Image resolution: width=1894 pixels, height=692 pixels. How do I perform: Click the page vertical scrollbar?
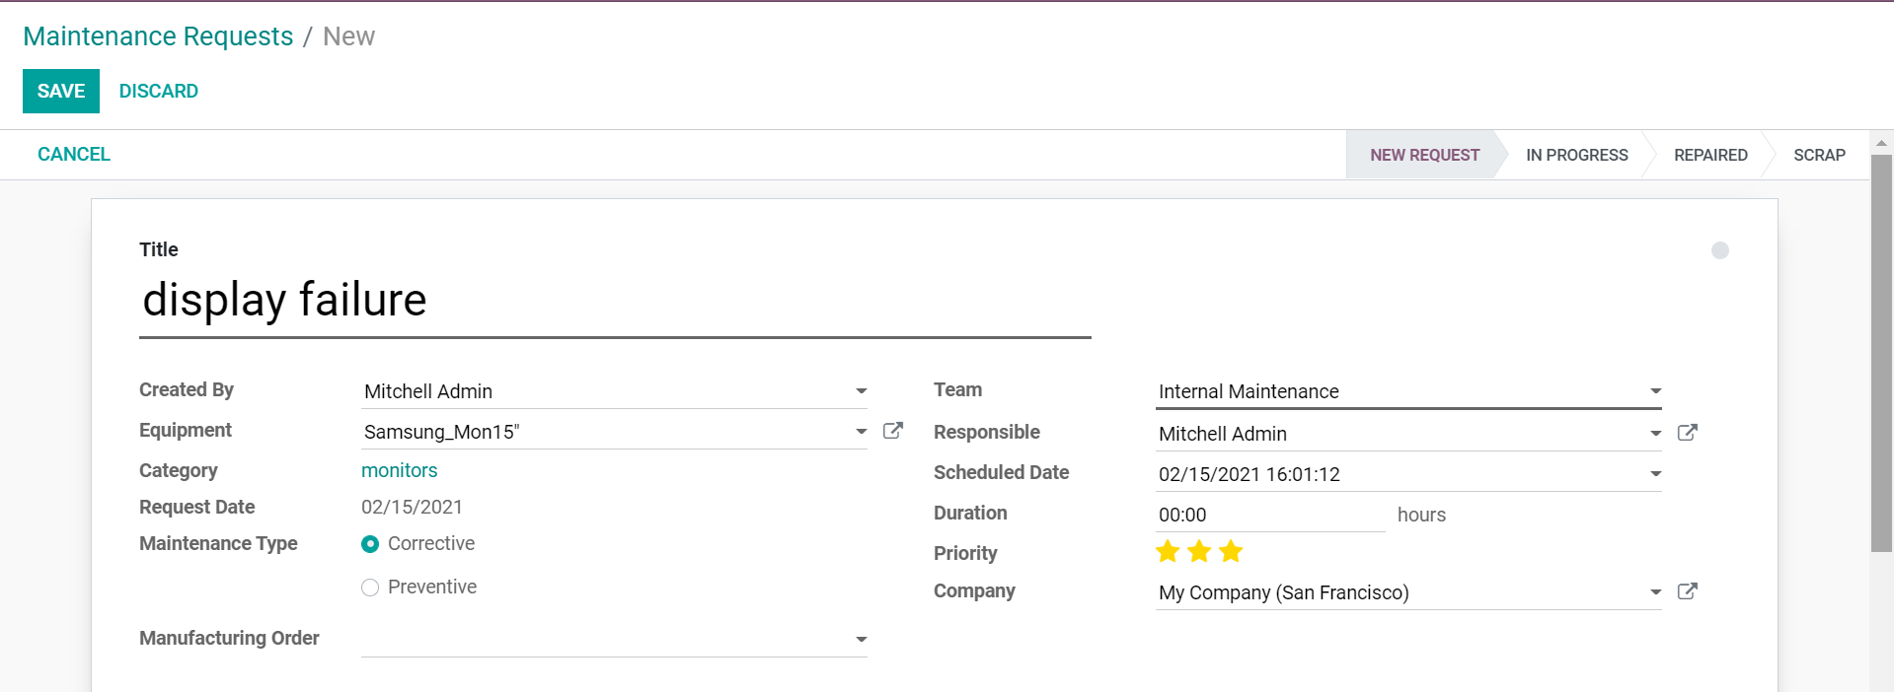1881,353
